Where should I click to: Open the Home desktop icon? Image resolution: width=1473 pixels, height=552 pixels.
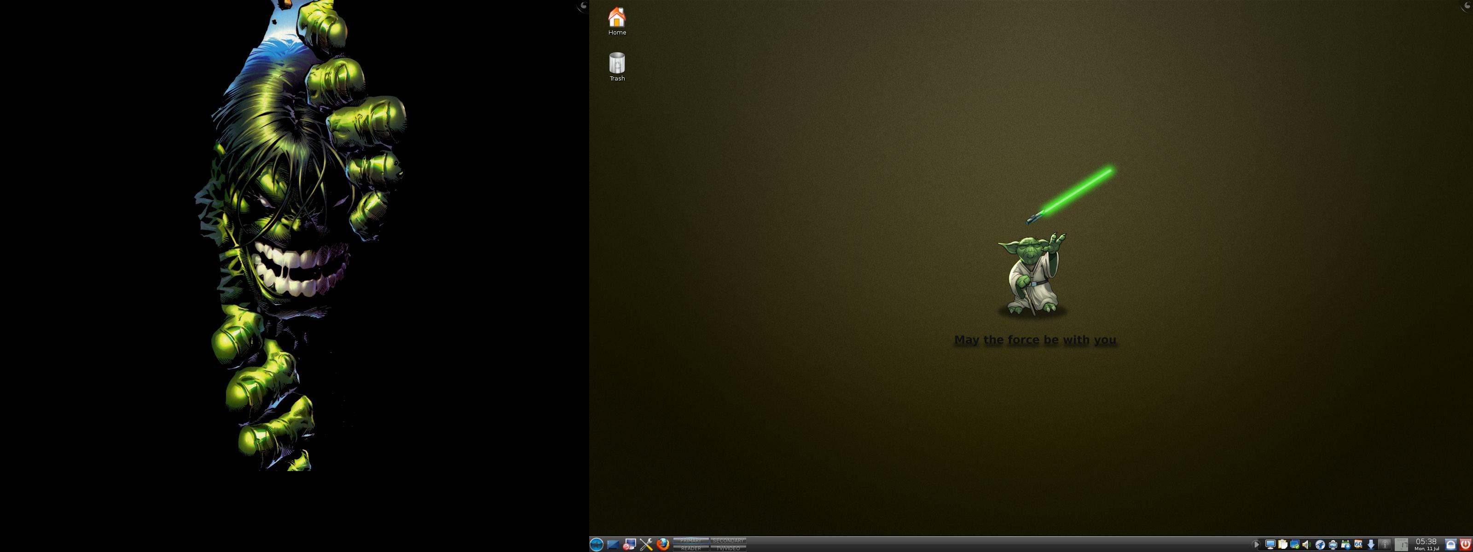(617, 22)
